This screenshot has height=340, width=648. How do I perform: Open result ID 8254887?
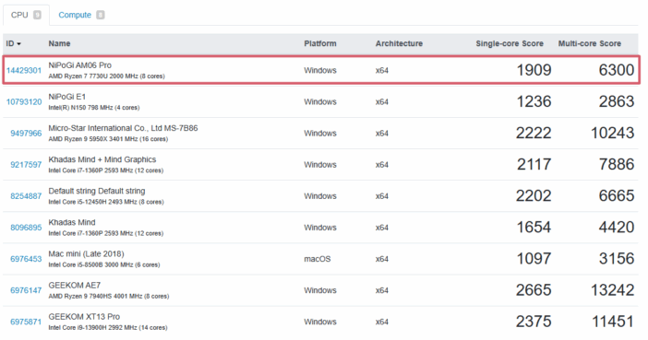click(26, 196)
